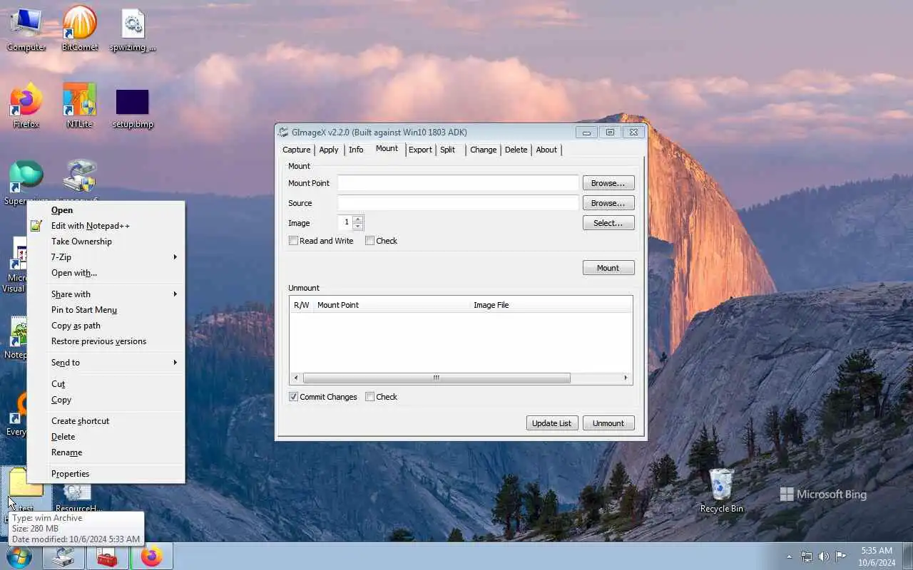Select the spwizimg file on the desktop
913x570 pixels.
pyautogui.click(x=133, y=29)
